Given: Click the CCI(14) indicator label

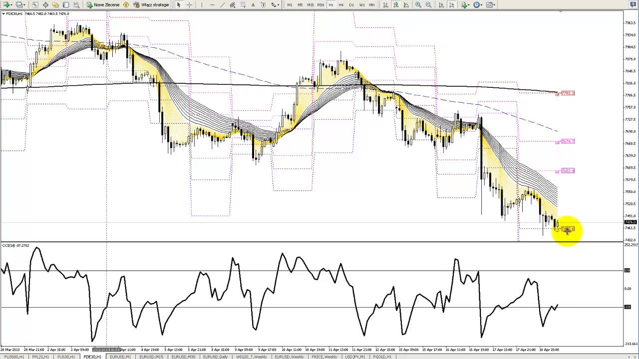Looking at the screenshot, I should (x=16, y=245).
